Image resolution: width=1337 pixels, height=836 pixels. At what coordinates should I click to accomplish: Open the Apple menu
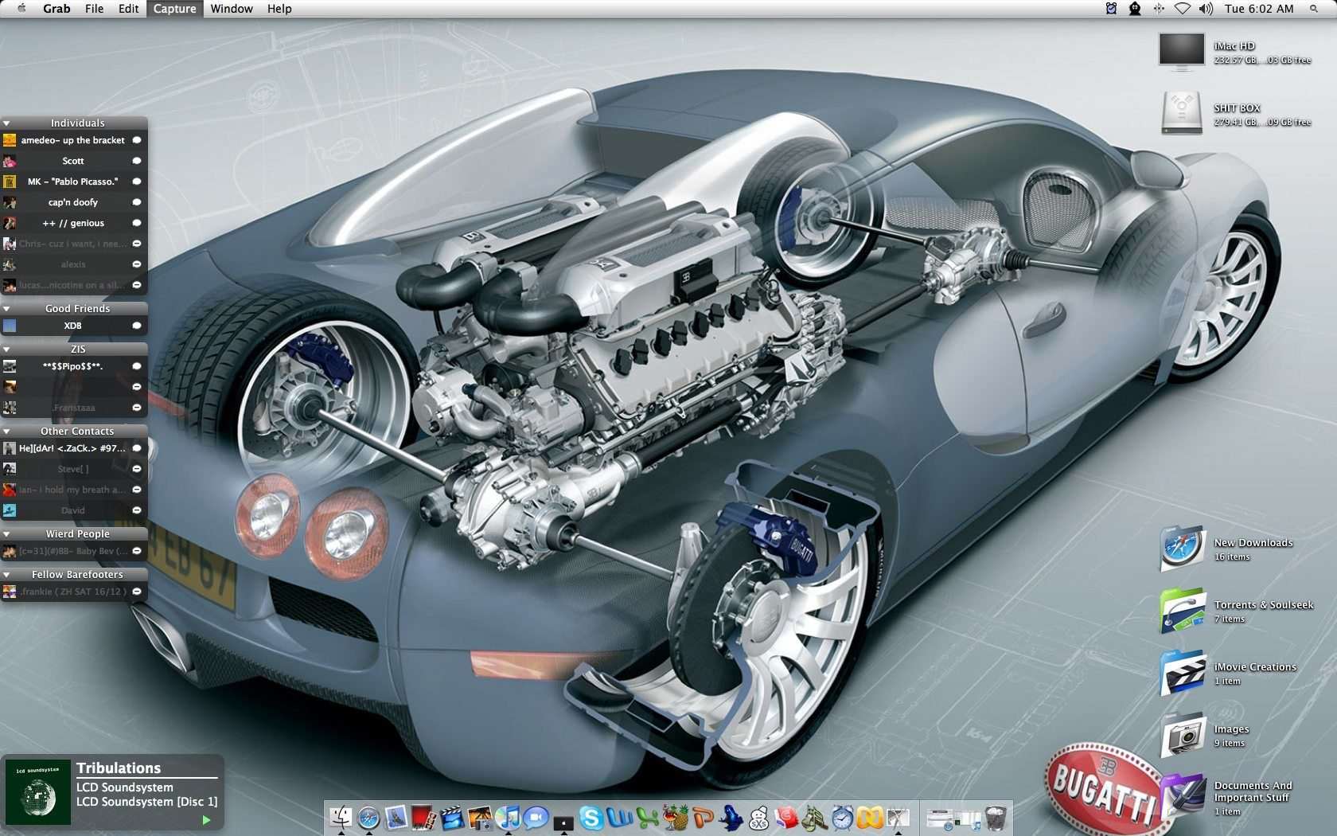pyautogui.click(x=21, y=9)
